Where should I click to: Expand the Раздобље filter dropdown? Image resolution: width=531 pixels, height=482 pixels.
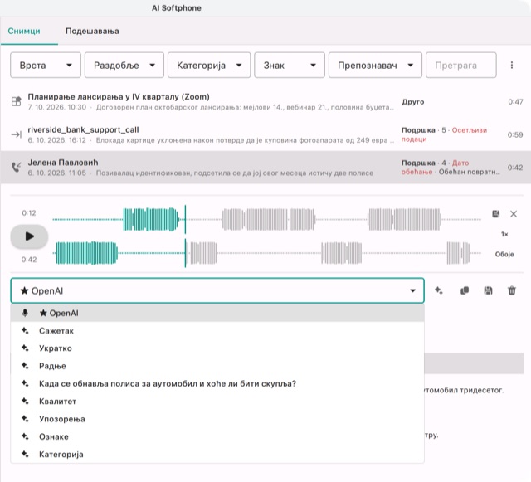tap(124, 65)
